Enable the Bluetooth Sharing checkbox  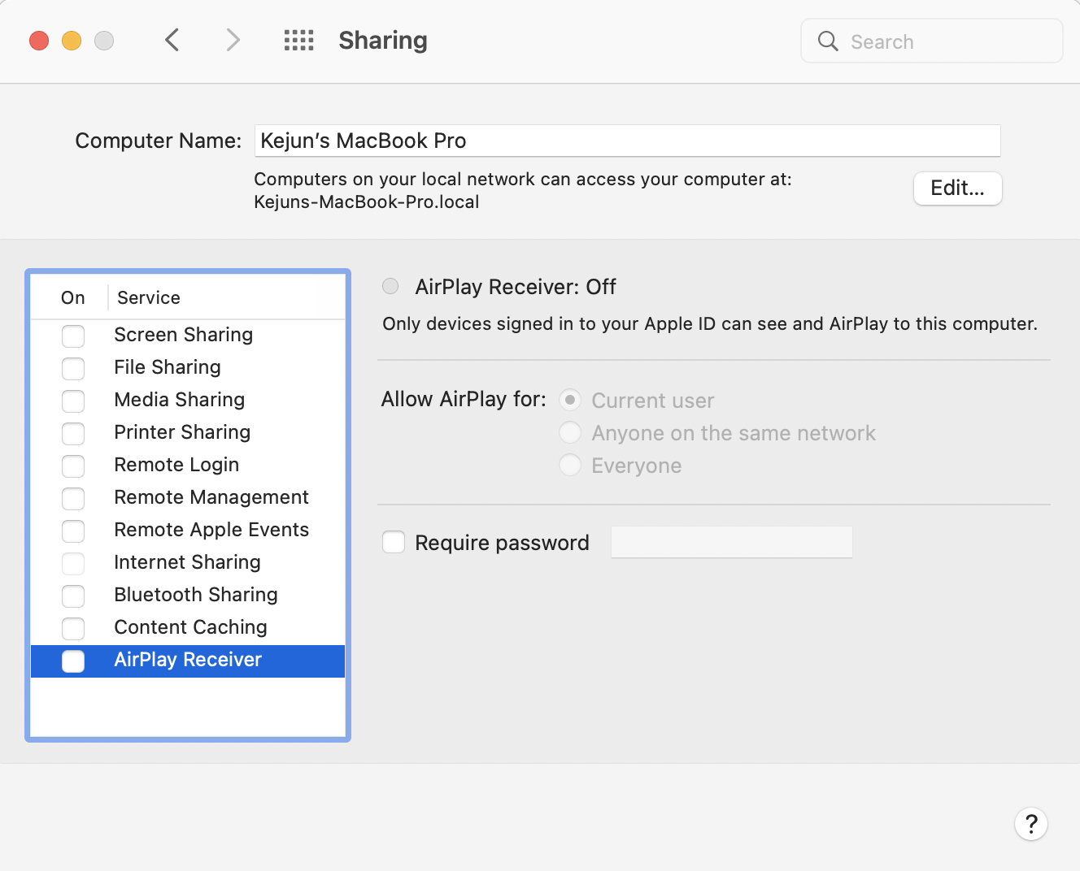(x=73, y=596)
